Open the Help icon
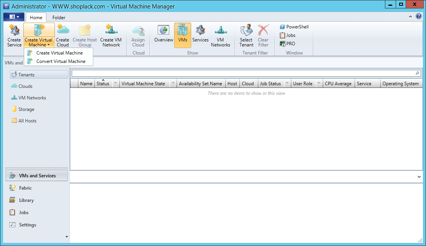The image size is (426, 246). coord(419,16)
